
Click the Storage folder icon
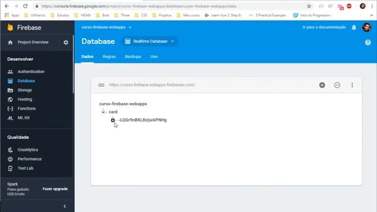tap(10, 90)
